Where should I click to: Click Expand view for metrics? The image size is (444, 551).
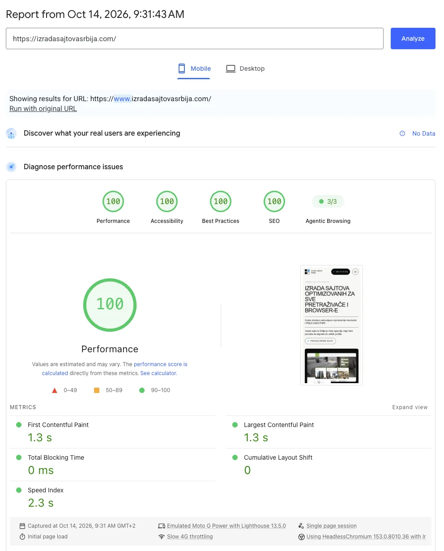[410, 407]
